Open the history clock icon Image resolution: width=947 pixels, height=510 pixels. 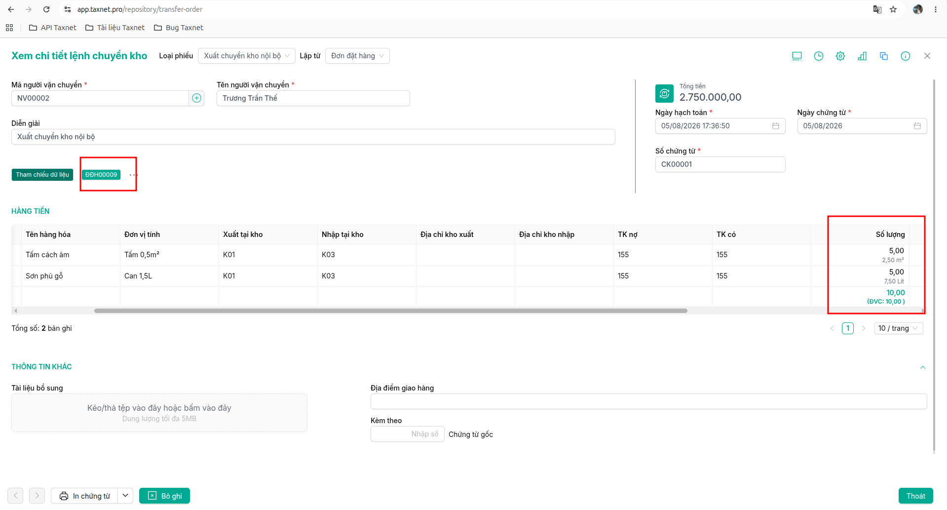819,56
